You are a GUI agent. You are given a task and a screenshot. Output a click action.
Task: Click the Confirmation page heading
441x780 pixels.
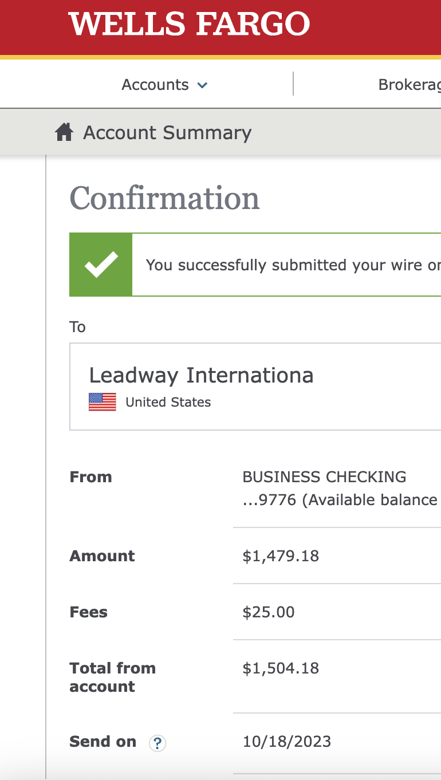(x=165, y=198)
